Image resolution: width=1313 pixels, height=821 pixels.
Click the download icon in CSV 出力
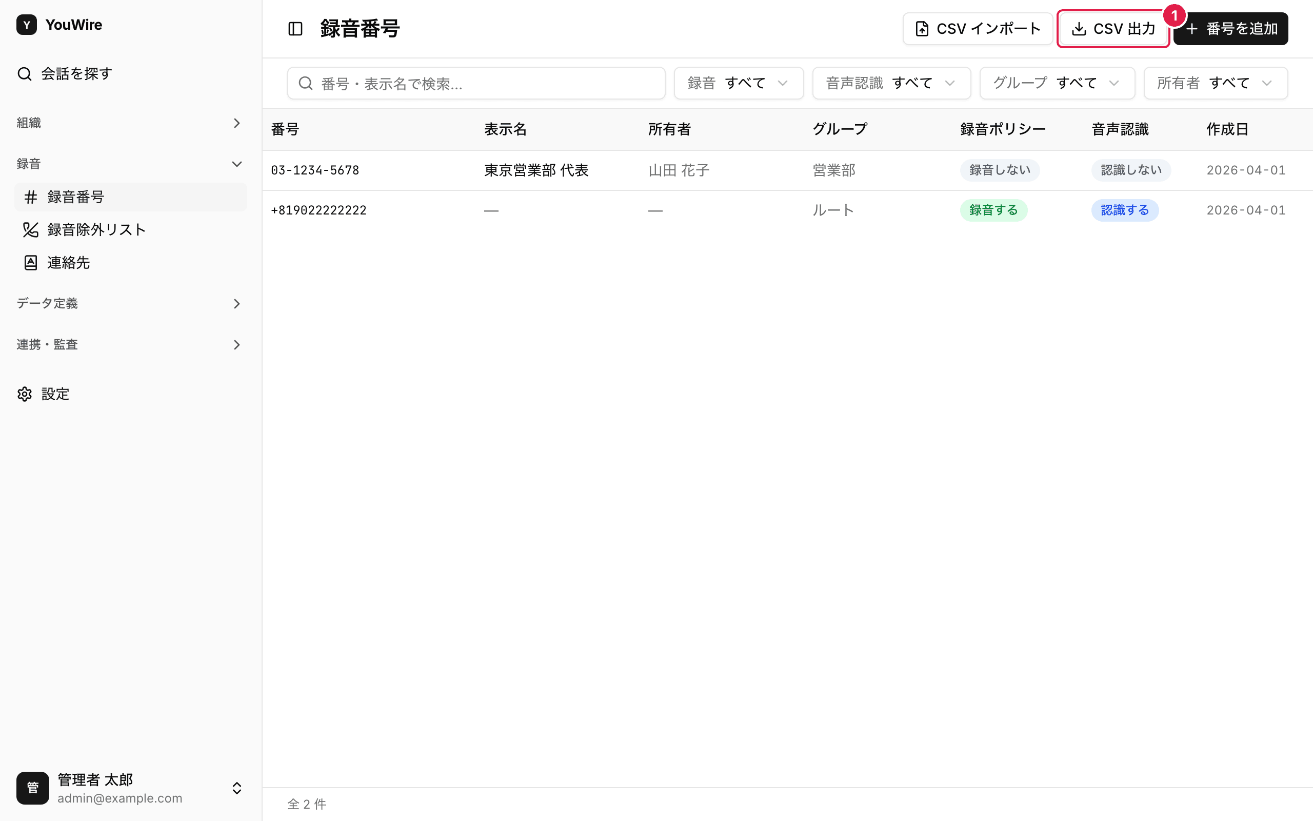[x=1079, y=29]
